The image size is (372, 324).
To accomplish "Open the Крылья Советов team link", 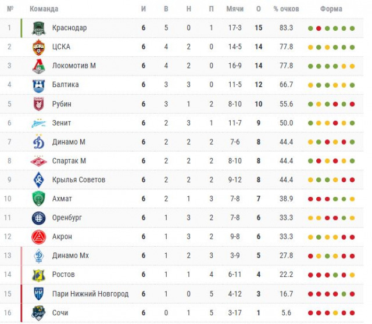I will 78,180.
